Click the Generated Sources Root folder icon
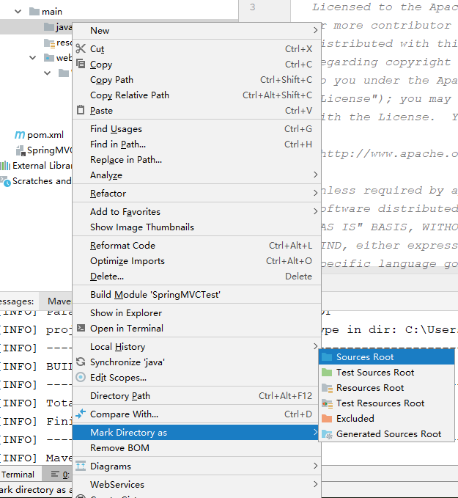This screenshot has width=458, height=498. pos(327,434)
